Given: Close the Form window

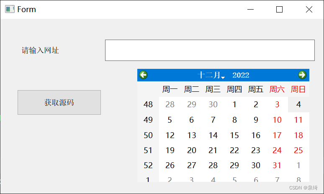Looking at the screenshot, I should click(x=309, y=9).
